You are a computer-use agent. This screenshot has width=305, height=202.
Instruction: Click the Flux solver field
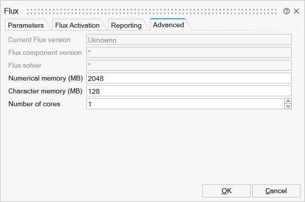[189, 65]
